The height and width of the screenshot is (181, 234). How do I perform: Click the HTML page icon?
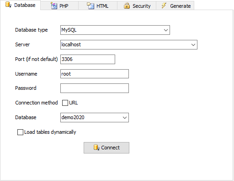coord(90,5)
